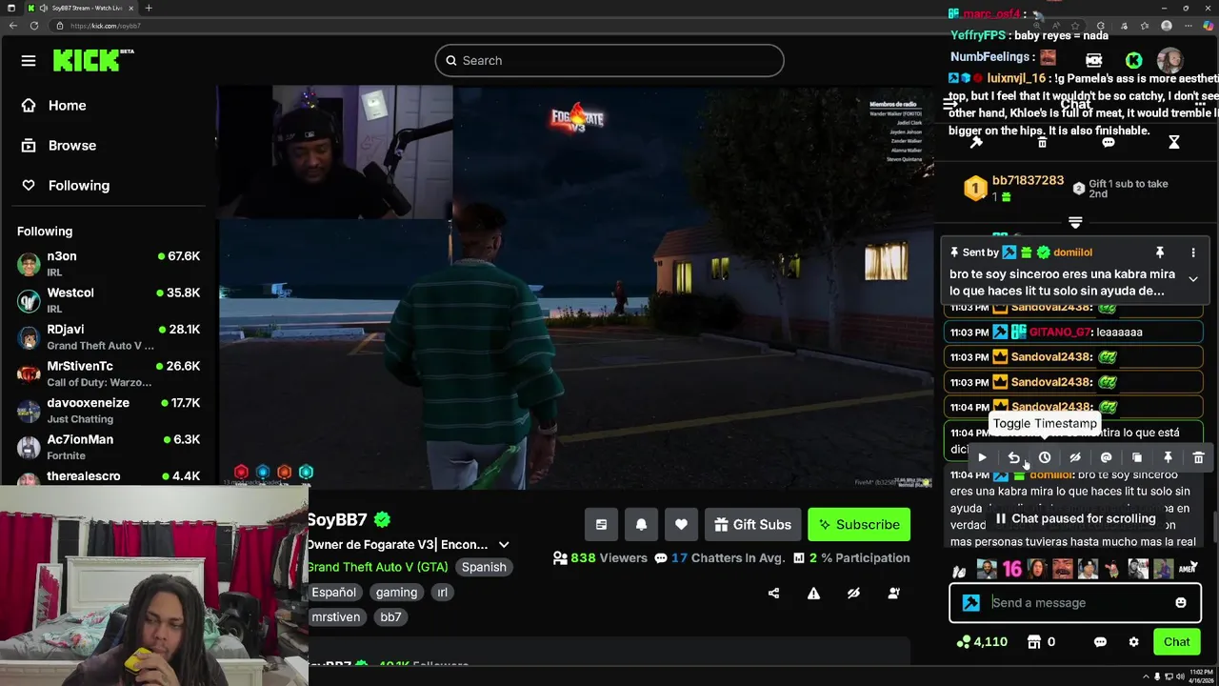
Task: Click the copy icon in message toolbar
Action: (x=1137, y=458)
